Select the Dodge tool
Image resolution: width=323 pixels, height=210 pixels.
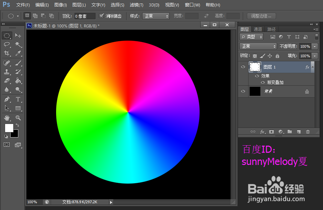[18, 89]
